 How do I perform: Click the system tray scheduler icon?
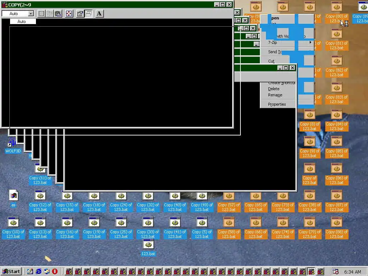point(336,272)
